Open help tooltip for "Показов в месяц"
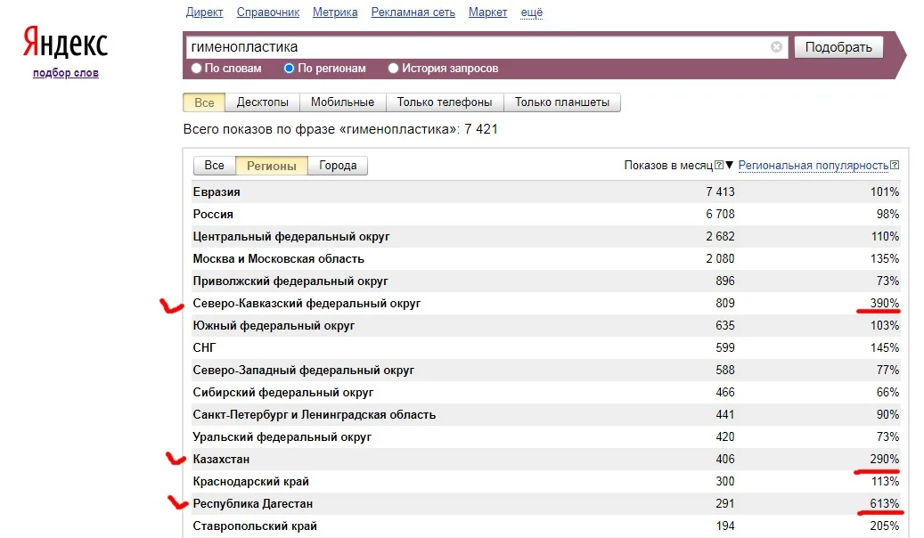The image size is (924, 538). coord(717,165)
